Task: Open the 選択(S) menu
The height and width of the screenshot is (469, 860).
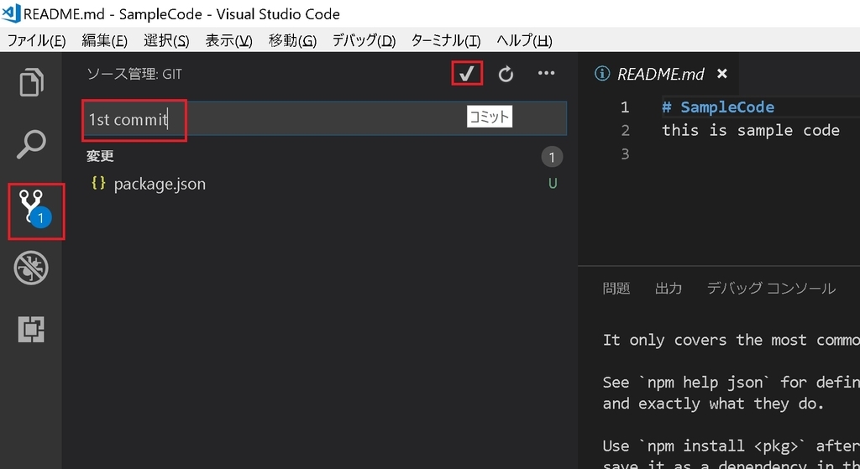Action: (x=166, y=40)
